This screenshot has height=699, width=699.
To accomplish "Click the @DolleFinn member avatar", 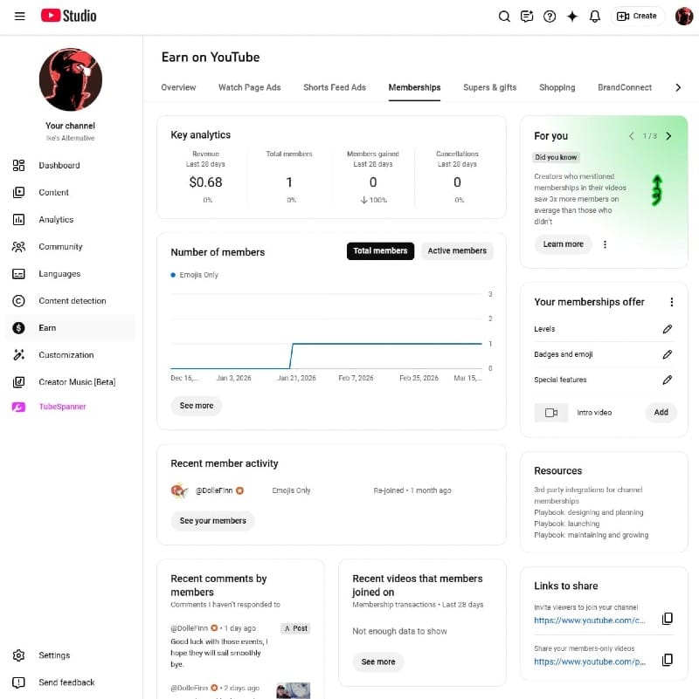I will click(x=179, y=490).
